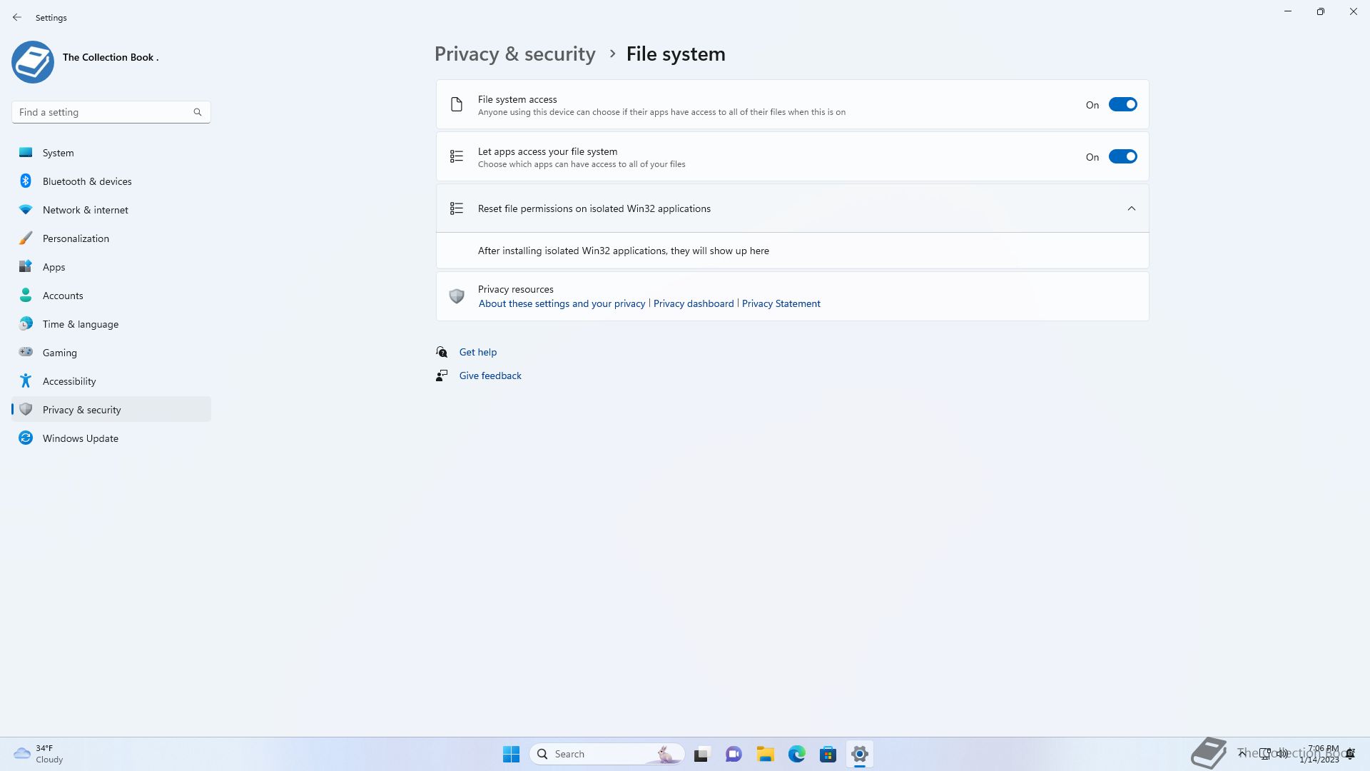The image size is (1370, 771).
Task: Launch Microsoft Edge from the taskbar
Action: 797,754
